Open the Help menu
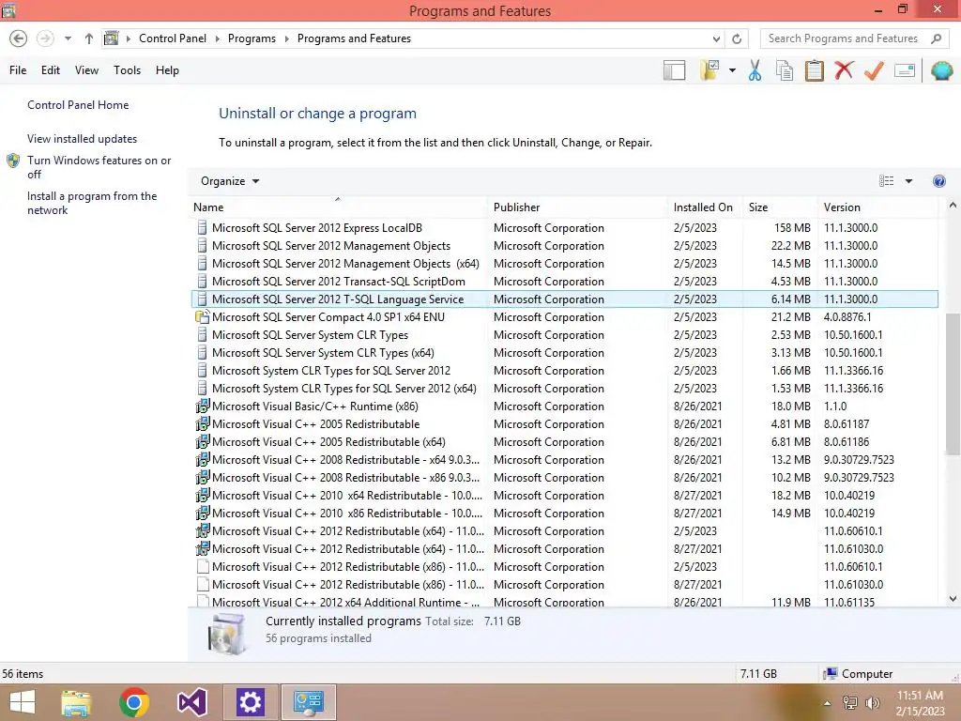The image size is (961, 721). point(167,70)
